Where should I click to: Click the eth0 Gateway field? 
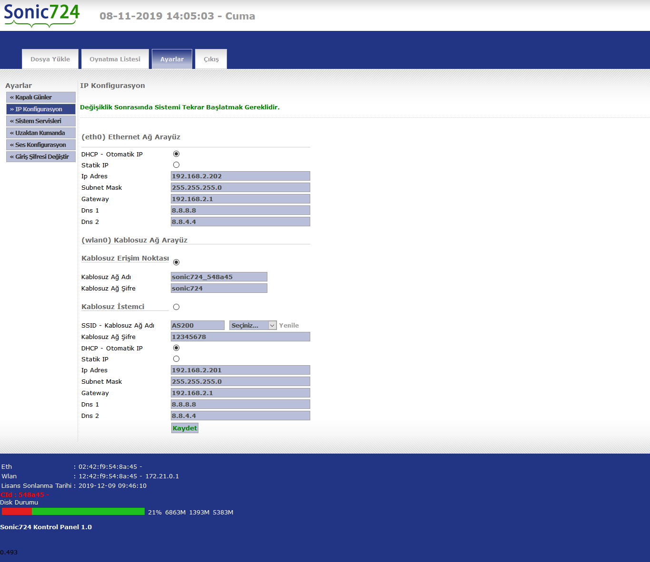pyautogui.click(x=240, y=199)
